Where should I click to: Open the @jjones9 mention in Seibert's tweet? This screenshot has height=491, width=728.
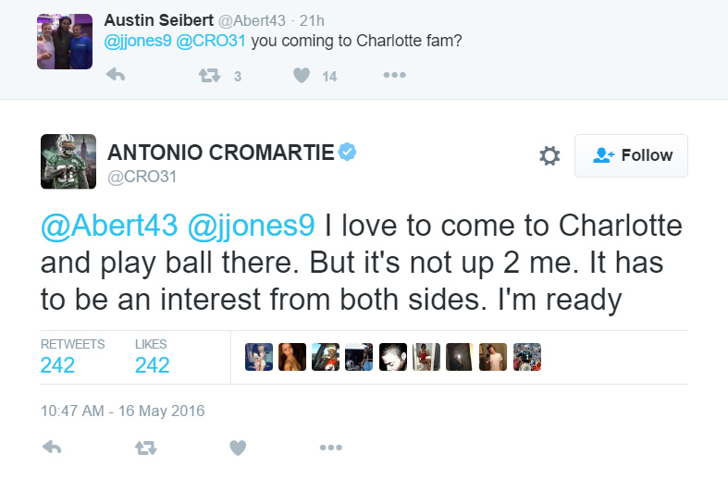pos(138,41)
